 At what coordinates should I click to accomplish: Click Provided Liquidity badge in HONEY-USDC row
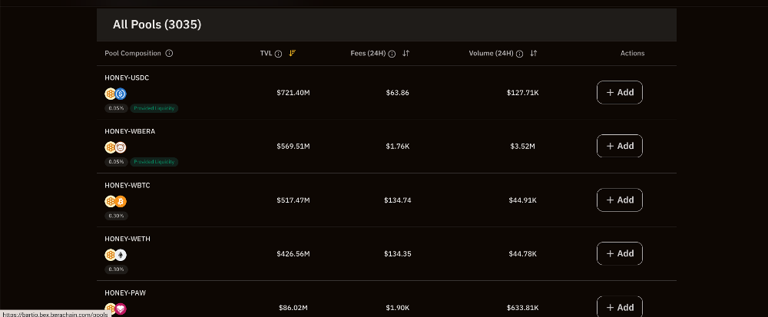[154, 108]
